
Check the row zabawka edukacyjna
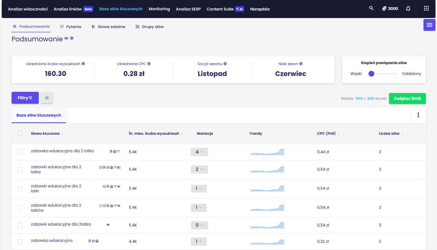pyautogui.click(x=20, y=242)
